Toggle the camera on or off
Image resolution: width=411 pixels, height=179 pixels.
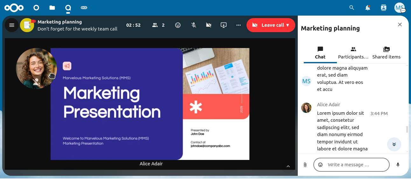[209, 25]
